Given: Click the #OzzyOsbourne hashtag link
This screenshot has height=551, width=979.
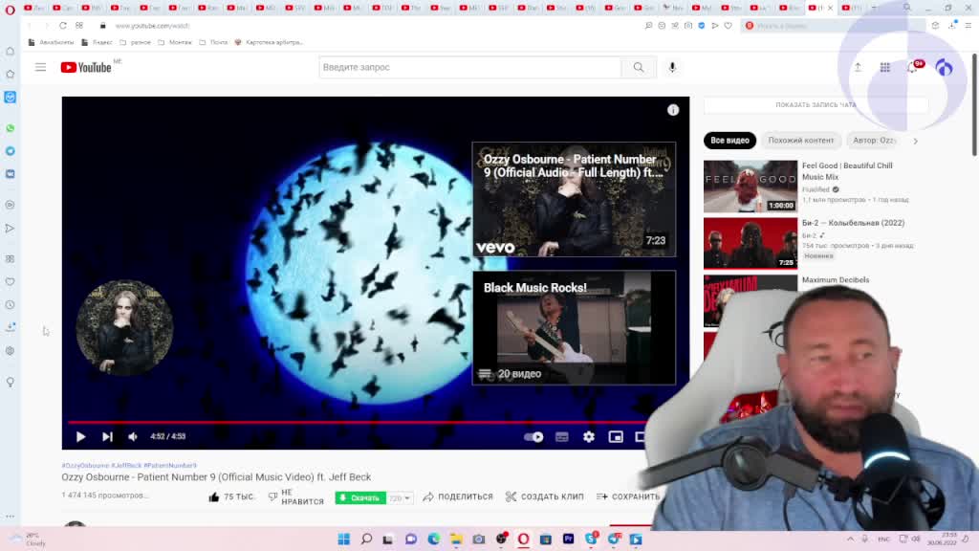Looking at the screenshot, I should click(85, 466).
